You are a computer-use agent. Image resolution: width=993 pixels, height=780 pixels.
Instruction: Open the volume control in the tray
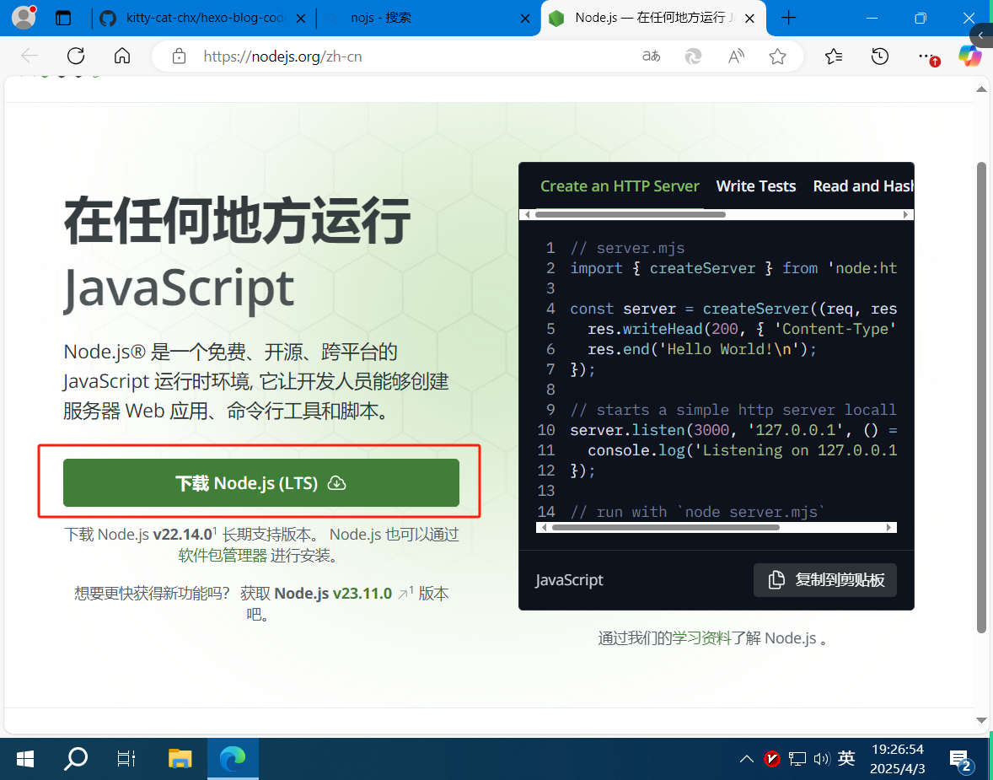[x=821, y=758]
